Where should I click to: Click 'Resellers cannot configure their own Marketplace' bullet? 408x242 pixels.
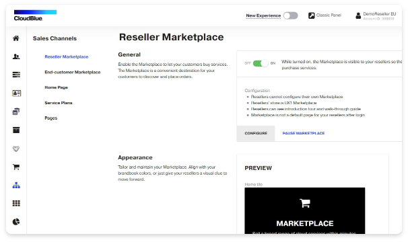tap(297, 97)
